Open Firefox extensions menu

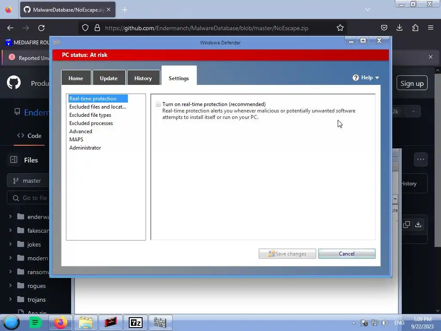pyautogui.click(x=415, y=28)
